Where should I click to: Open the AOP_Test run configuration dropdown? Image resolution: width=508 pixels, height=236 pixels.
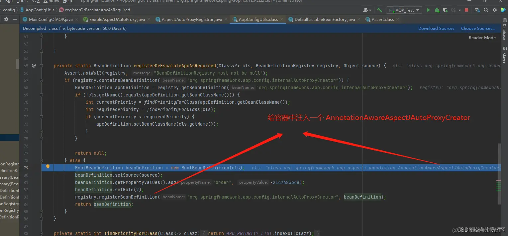(404, 10)
